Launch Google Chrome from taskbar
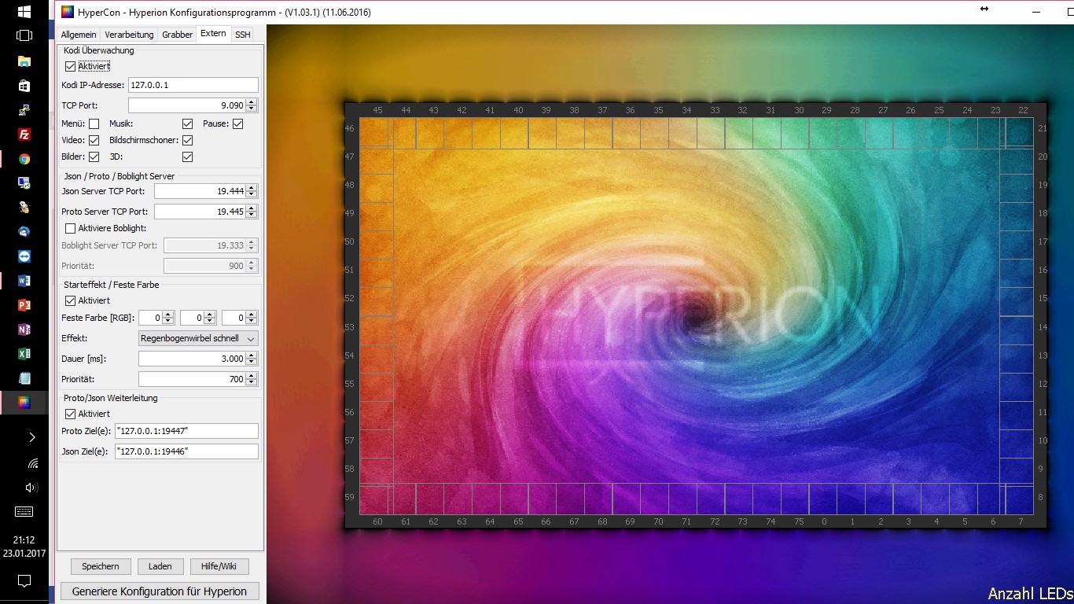Screen dimensions: 1074x604 [x=24, y=159]
